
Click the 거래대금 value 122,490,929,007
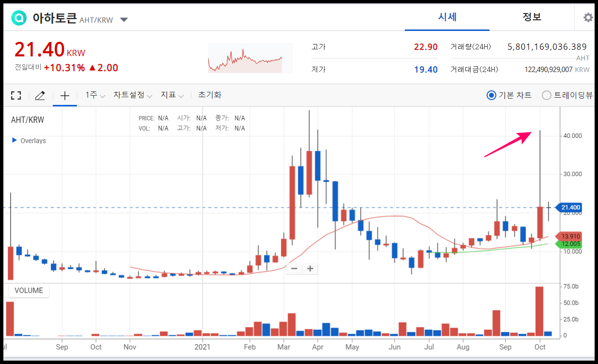tap(548, 70)
